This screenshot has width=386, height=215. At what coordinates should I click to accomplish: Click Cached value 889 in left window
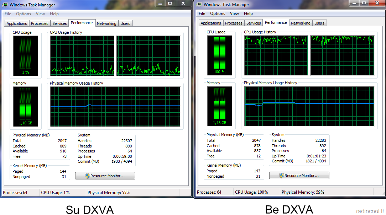(63, 146)
